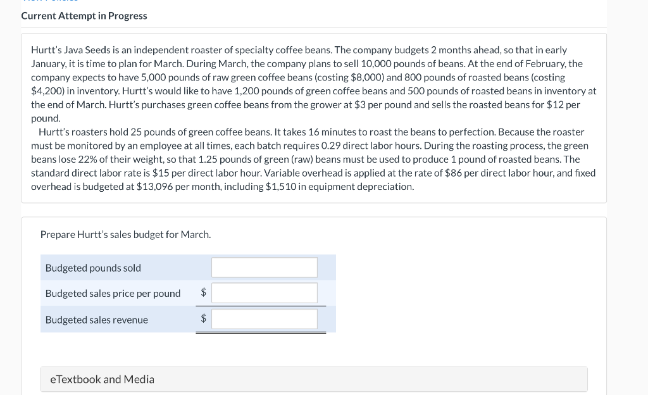The image size is (648, 395).
Task: Expand the eTextbook and Media section
Action: click(102, 379)
